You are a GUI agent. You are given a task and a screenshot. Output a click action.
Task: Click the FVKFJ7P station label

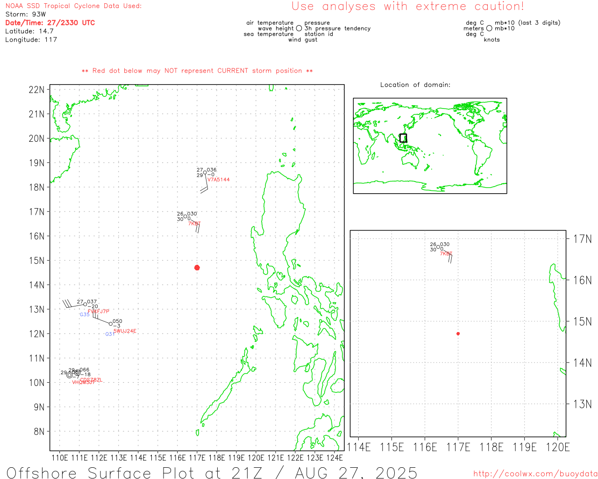tap(99, 311)
